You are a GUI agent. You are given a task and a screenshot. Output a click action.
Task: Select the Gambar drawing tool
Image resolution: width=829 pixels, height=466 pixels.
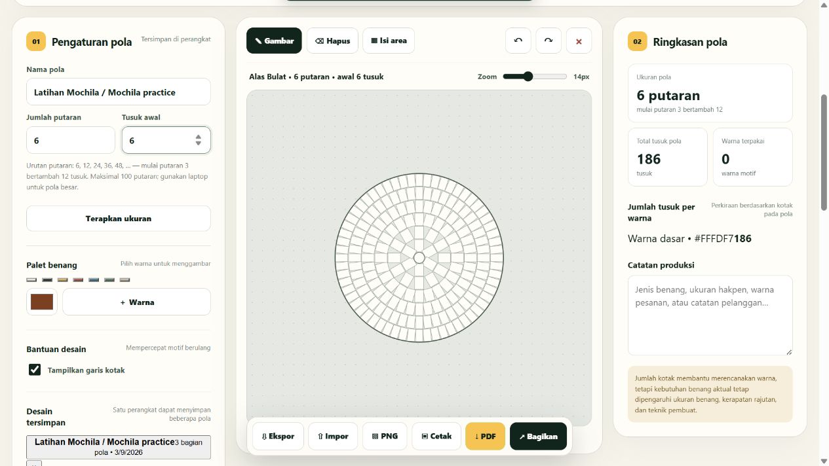pyautogui.click(x=274, y=41)
